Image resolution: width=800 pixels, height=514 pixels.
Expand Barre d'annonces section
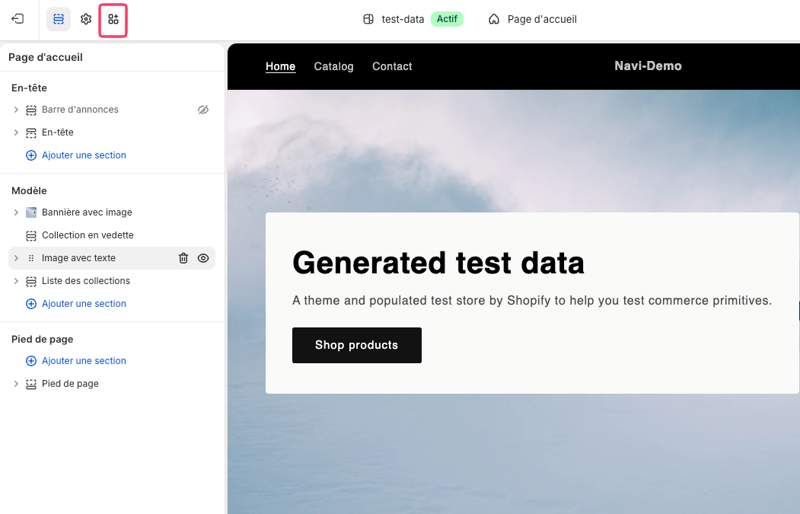click(16, 110)
